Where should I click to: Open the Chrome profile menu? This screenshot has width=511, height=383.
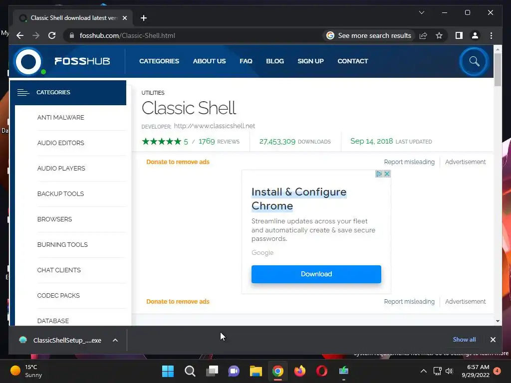[475, 35]
